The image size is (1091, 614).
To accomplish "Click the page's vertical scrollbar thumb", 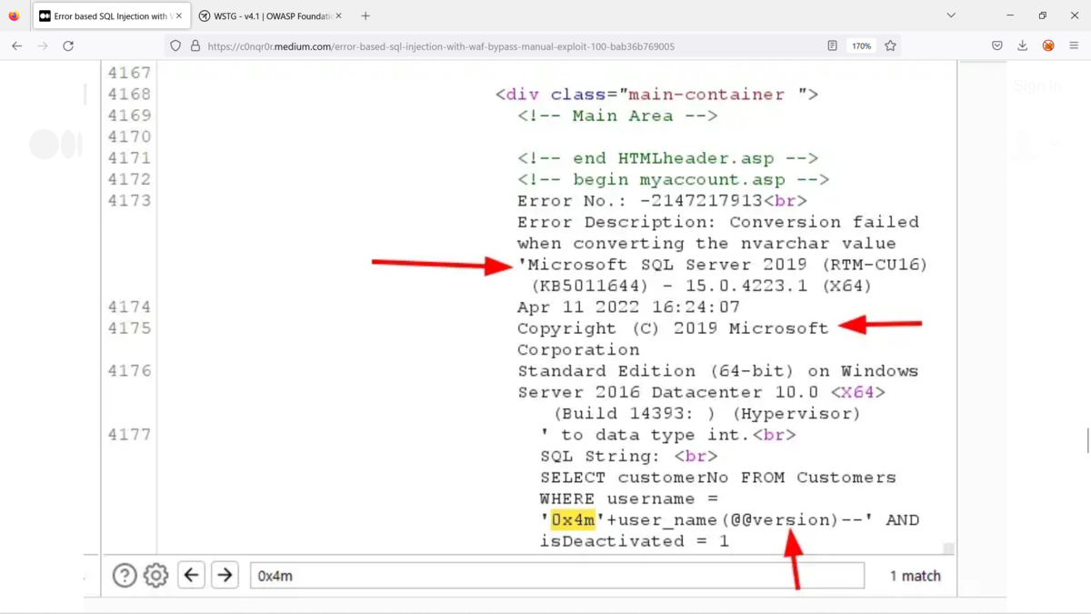I will point(1087,440).
